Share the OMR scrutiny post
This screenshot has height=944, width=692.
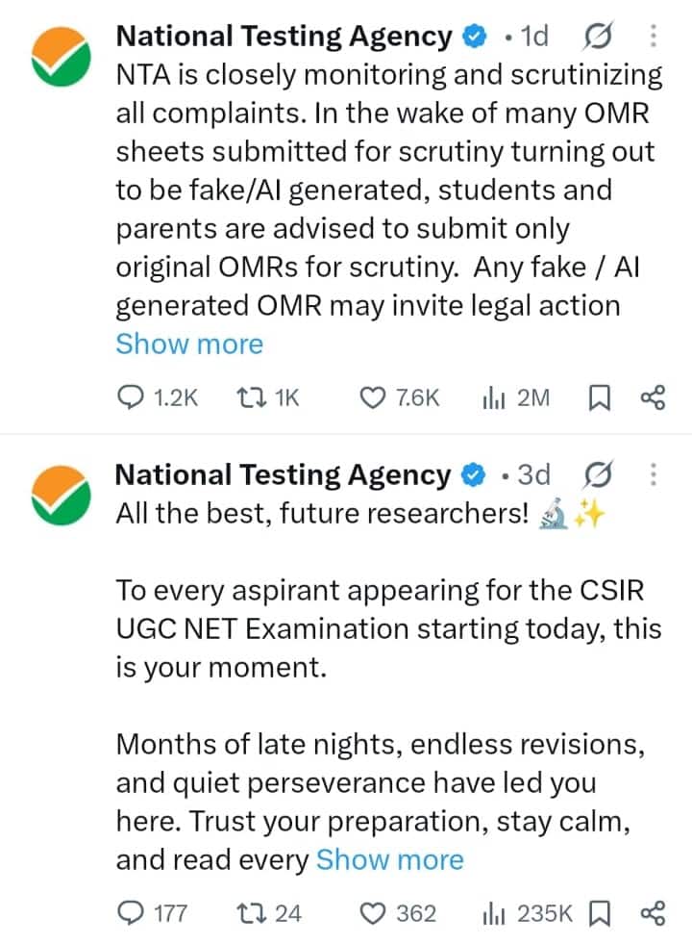[653, 398]
